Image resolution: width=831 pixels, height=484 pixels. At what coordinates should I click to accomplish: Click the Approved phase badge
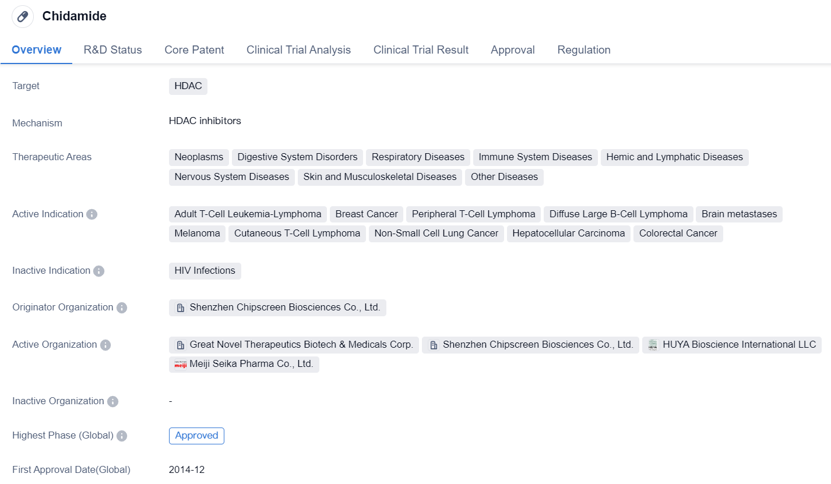[x=196, y=436]
